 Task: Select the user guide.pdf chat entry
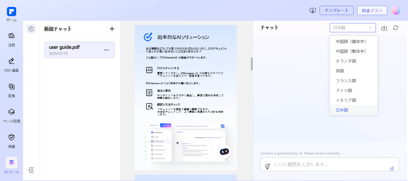click(x=79, y=50)
